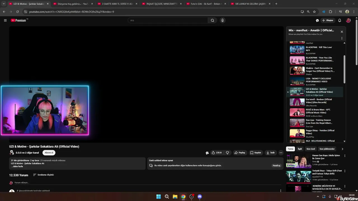Select the Son yüklenenler chip
358x201 pixels.
[327, 149]
